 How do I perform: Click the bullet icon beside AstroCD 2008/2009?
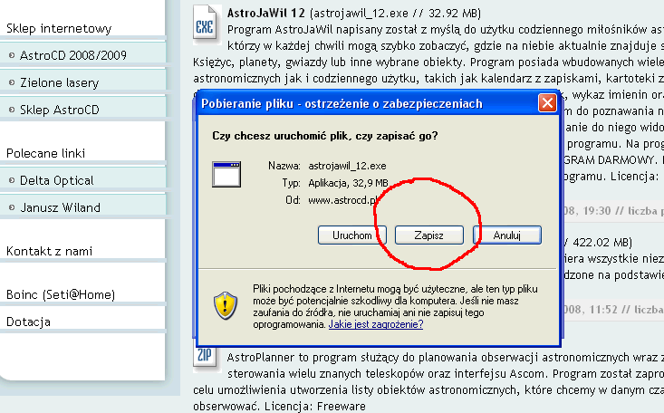(x=12, y=55)
